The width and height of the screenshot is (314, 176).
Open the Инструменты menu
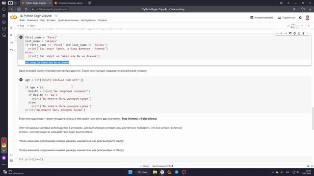pos(88,21)
